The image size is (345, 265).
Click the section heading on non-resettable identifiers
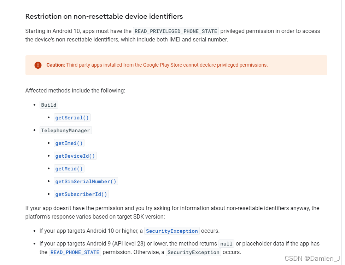104,17
